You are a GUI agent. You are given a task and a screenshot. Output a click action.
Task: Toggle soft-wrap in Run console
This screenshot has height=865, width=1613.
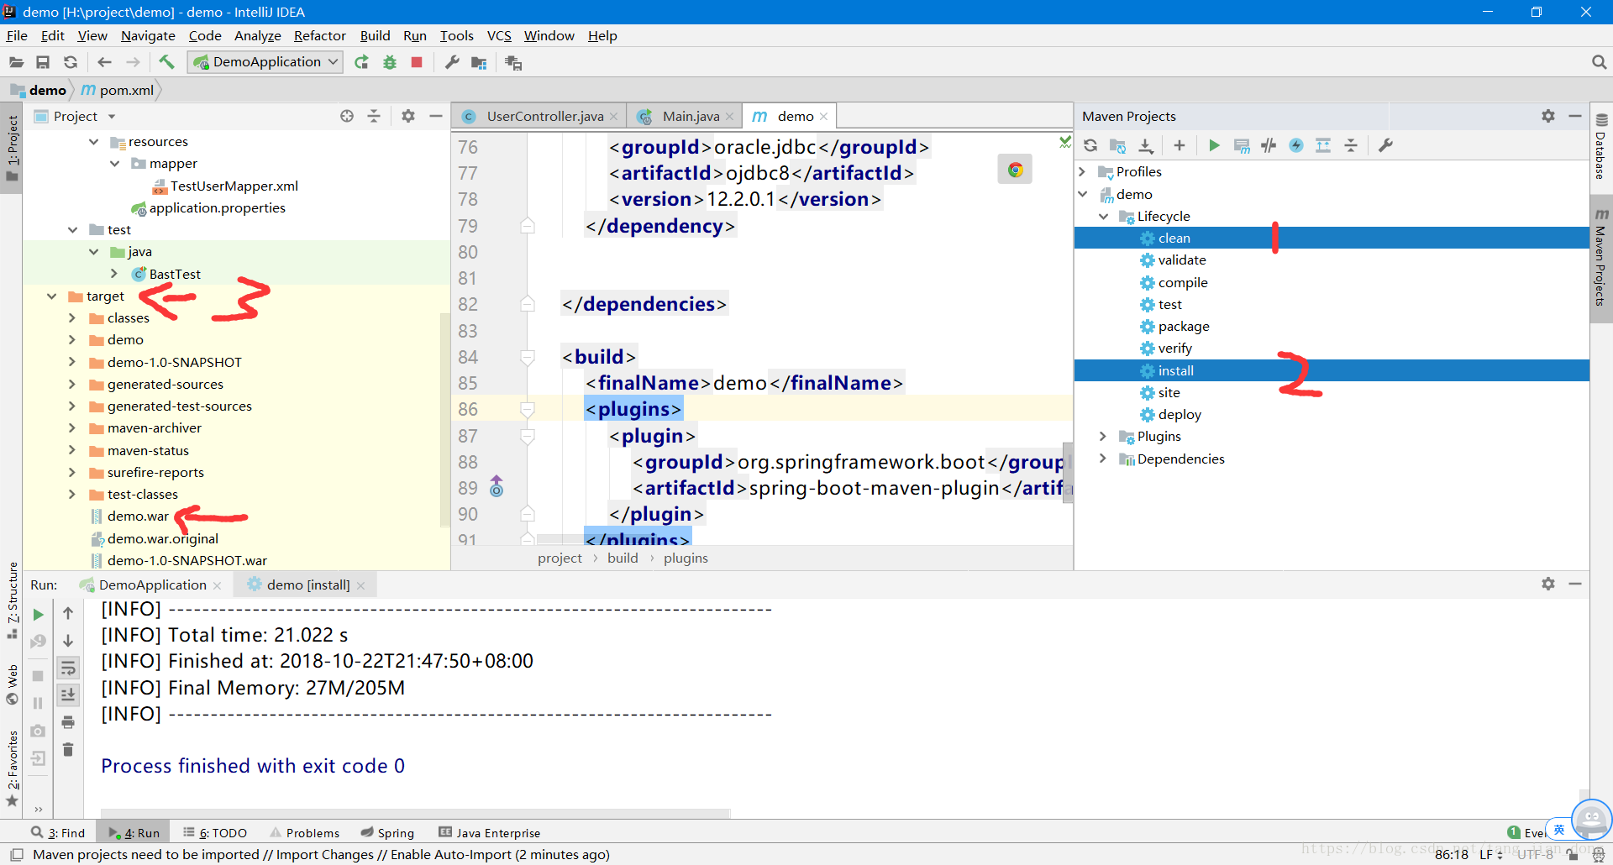click(x=68, y=668)
